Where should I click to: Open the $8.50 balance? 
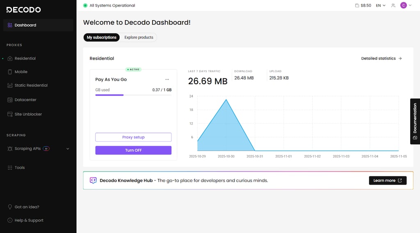pyautogui.click(x=365, y=5)
